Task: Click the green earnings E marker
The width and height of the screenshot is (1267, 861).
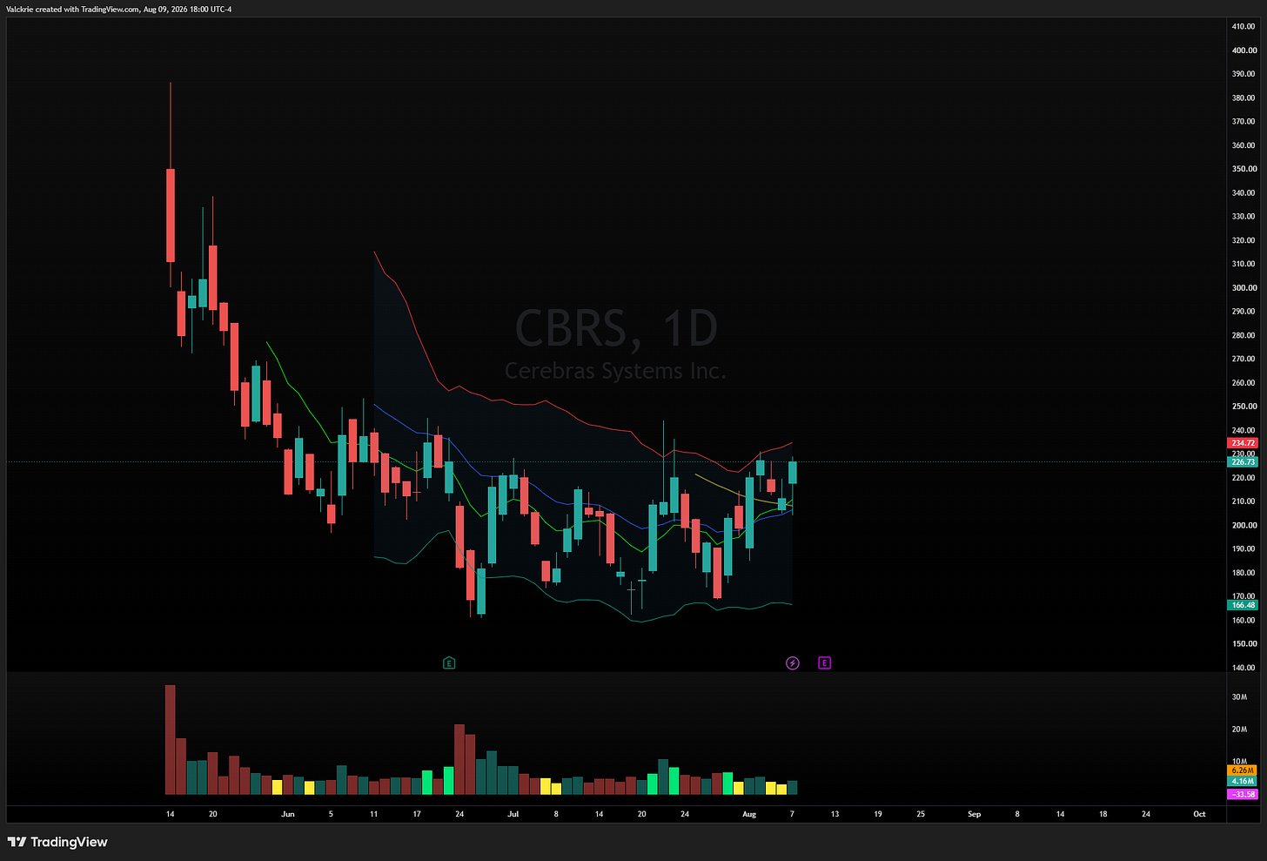Action: click(449, 663)
